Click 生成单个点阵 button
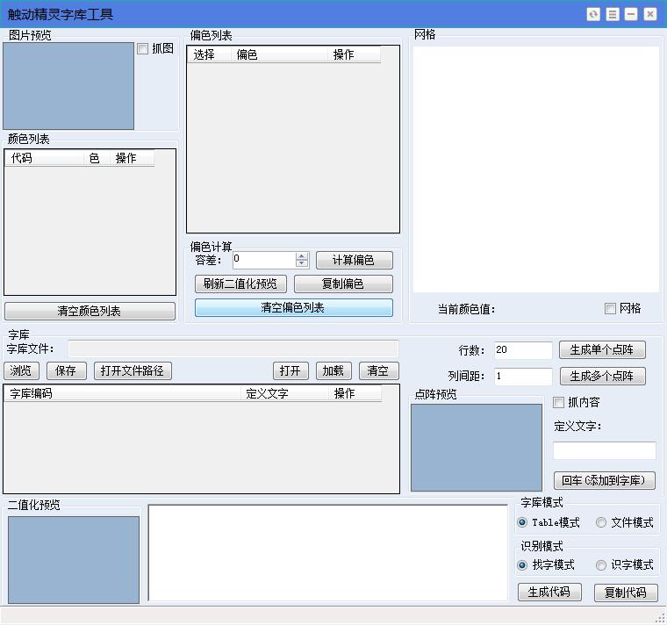The height and width of the screenshot is (625, 667). [602, 349]
